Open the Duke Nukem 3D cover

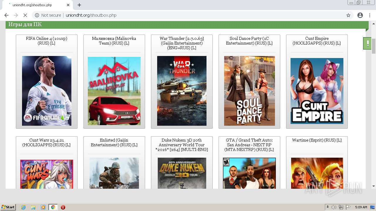click(182, 173)
